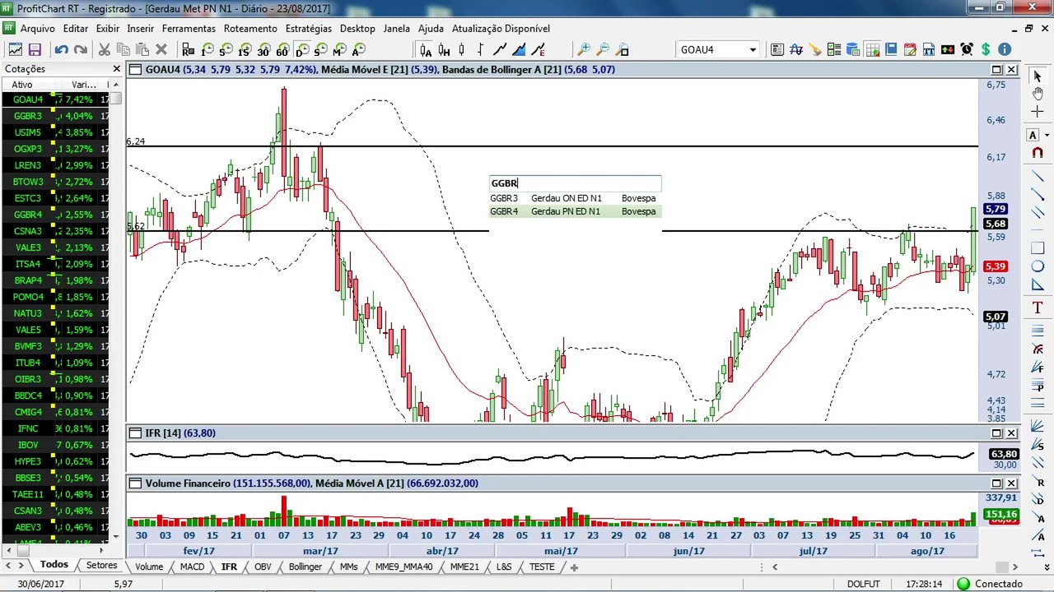Screen dimensions: 1054x592
Task: Select the 60-minute timeframe
Action: pyautogui.click(x=282, y=49)
